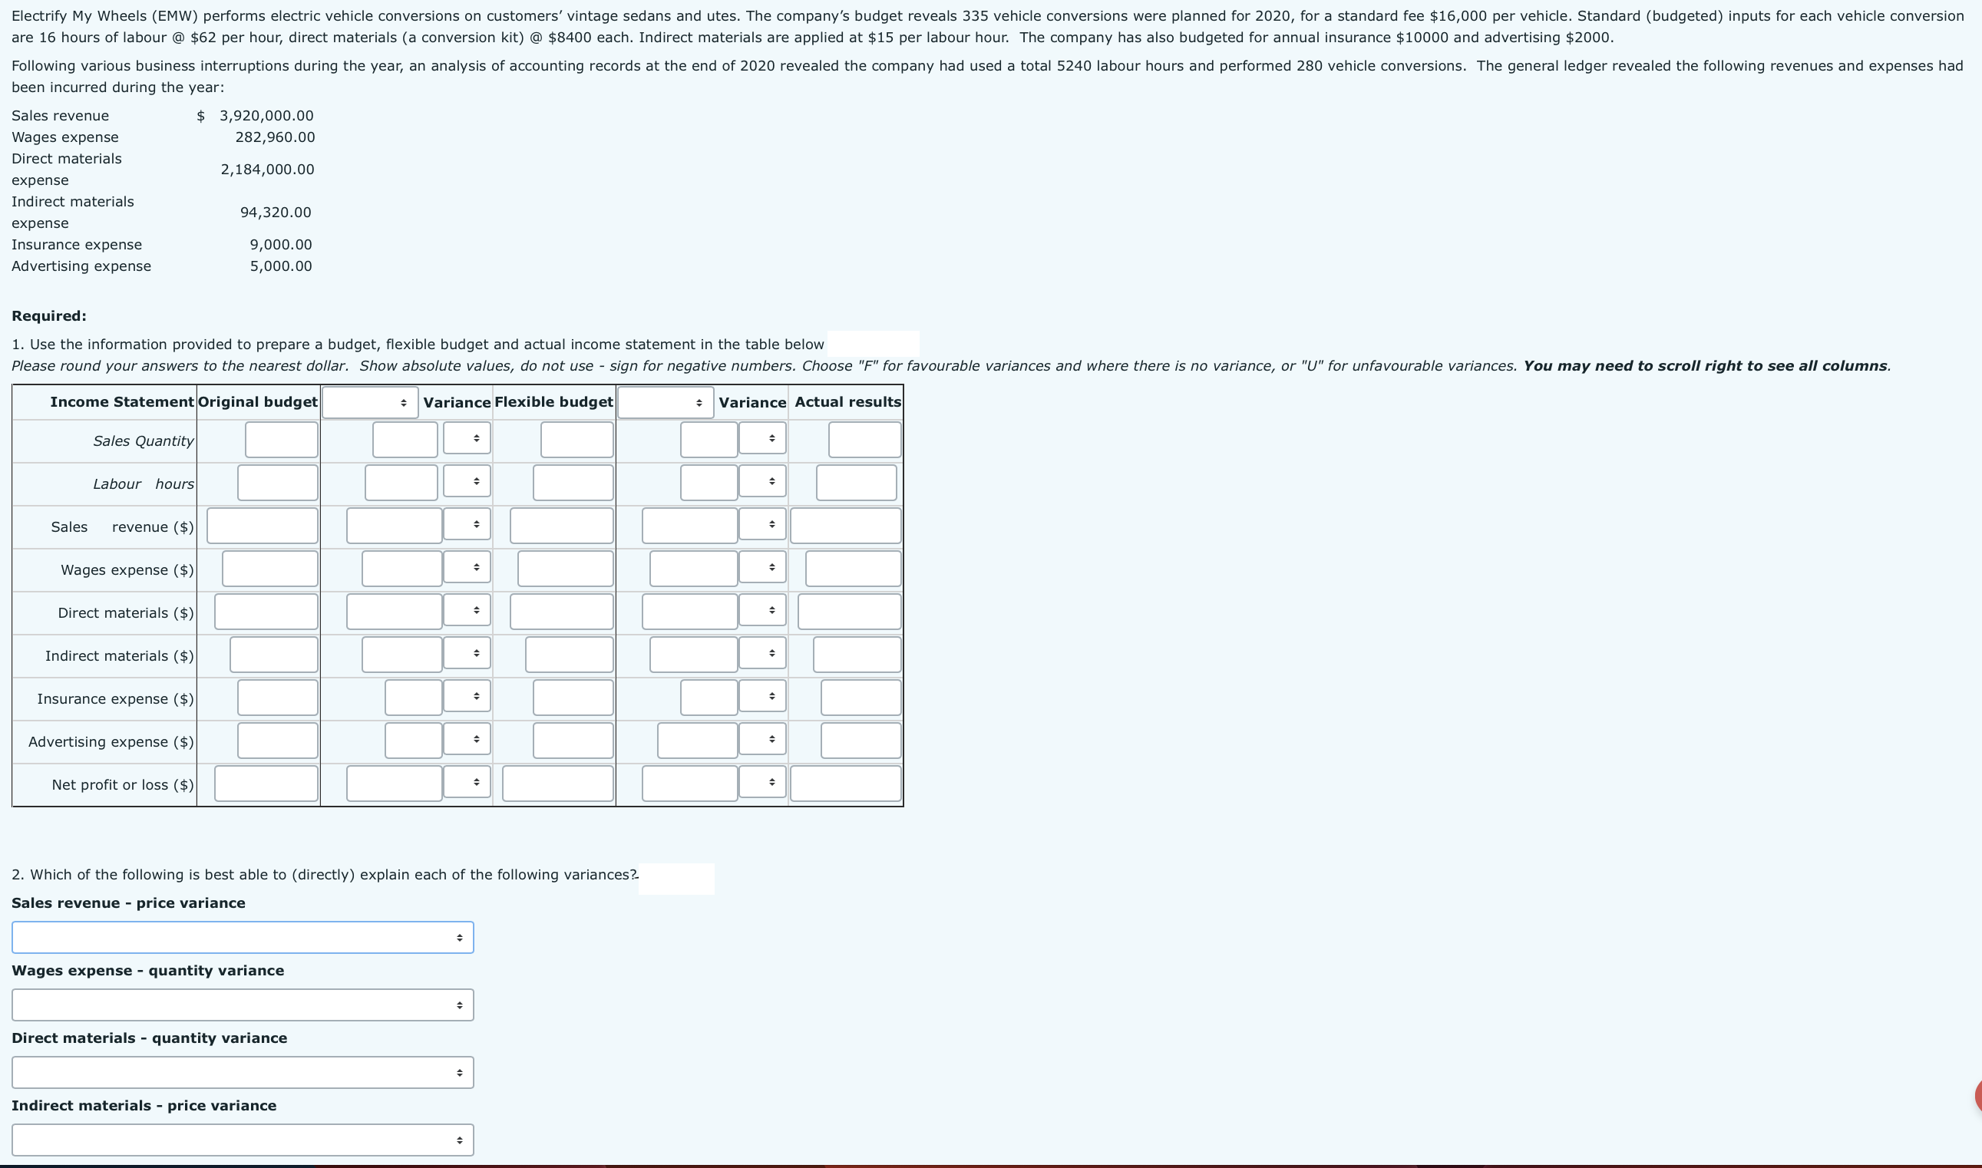Open dropdown header after Flexible budget column
Viewport: 1982px width, 1168px height.
(664, 402)
